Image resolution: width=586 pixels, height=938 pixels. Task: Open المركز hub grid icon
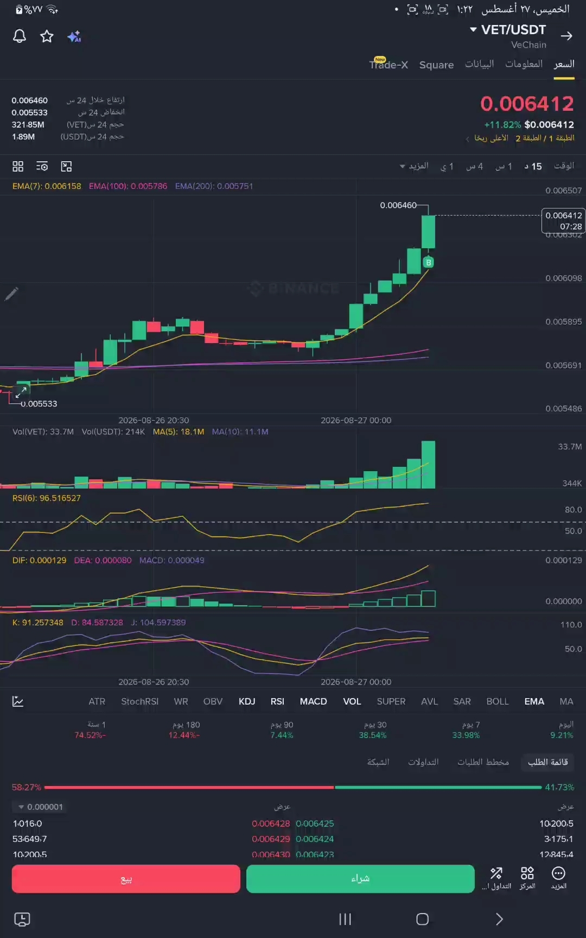coord(527,878)
